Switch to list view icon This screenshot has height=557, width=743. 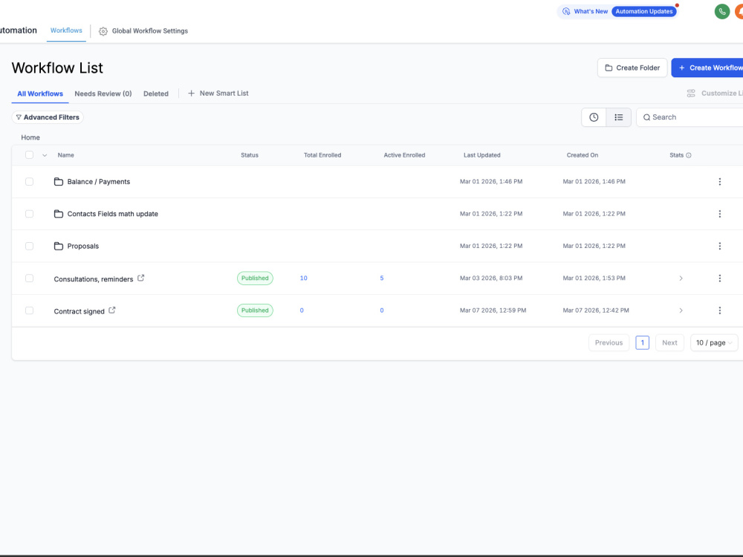coord(618,117)
